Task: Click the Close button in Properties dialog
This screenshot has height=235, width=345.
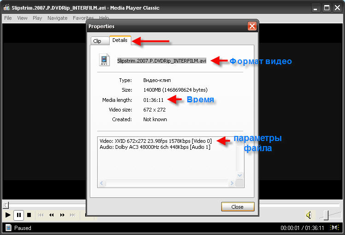Action: tap(238, 207)
